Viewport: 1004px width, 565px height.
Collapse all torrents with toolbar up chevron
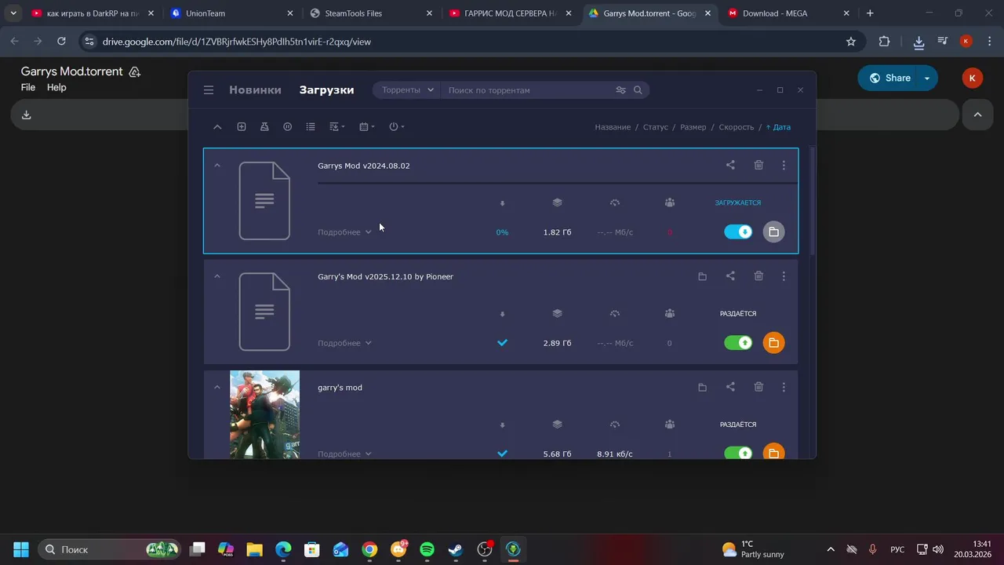coord(217,127)
